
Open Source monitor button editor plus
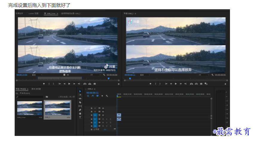coord(119,84)
